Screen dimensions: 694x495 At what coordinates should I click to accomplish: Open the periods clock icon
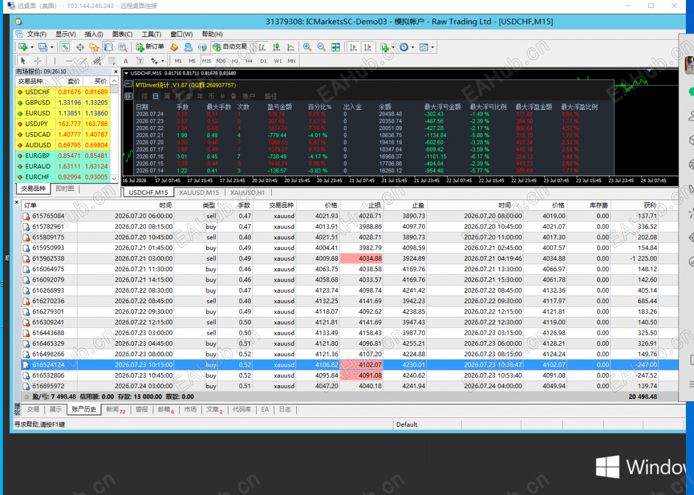[x=404, y=47]
